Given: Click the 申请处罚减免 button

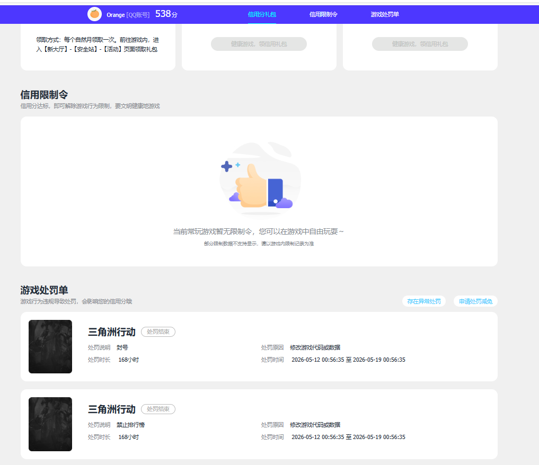Looking at the screenshot, I should pyautogui.click(x=476, y=301).
